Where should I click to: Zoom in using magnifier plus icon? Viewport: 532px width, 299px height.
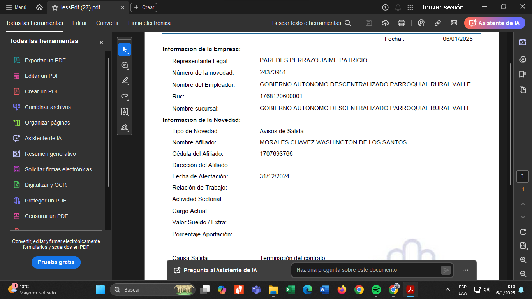click(523, 260)
